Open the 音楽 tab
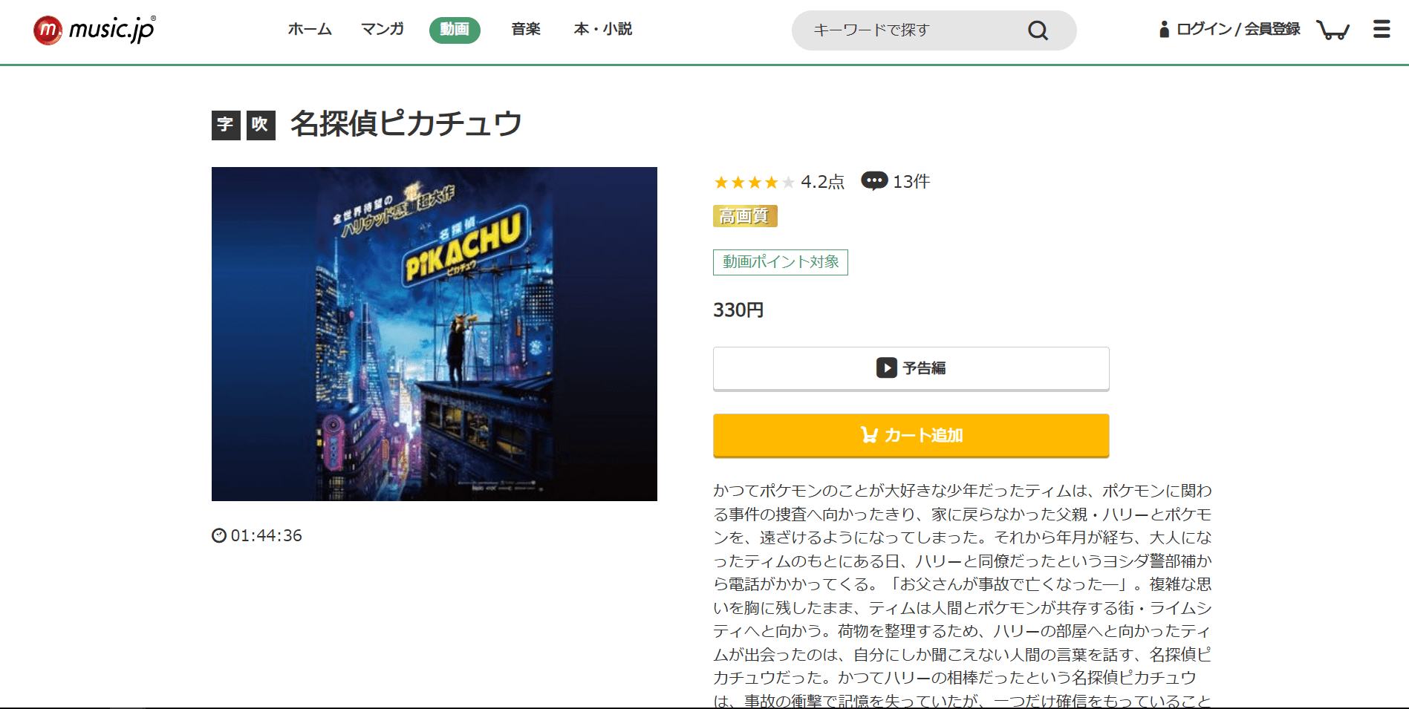The image size is (1409, 709). (x=526, y=29)
